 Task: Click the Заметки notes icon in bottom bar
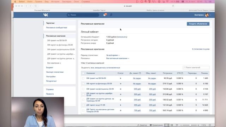[x=142, y=125]
